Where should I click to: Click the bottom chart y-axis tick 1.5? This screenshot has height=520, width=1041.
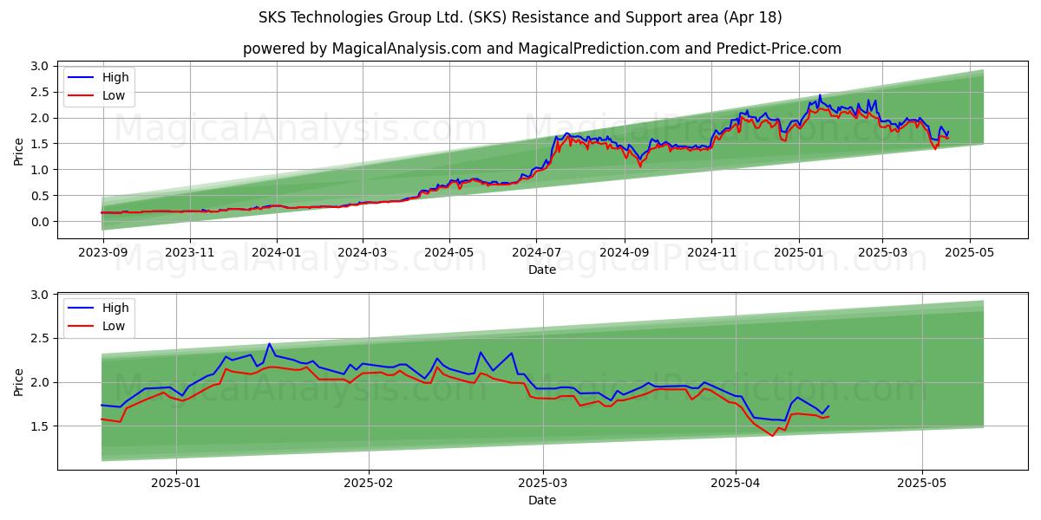click(38, 426)
